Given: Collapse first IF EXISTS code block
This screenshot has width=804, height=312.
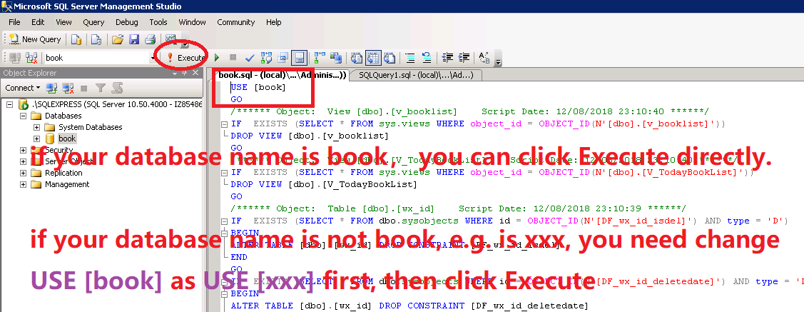Looking at the screenshot, I should click(x=224, y=124).
